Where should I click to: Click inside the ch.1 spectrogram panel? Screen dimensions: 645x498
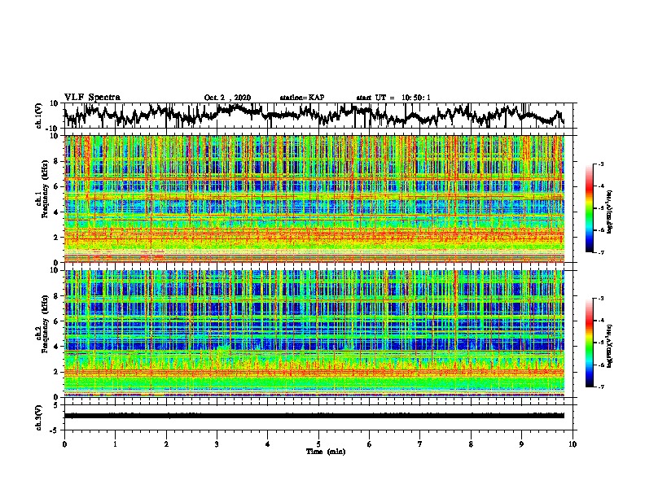tap(314, 199)
